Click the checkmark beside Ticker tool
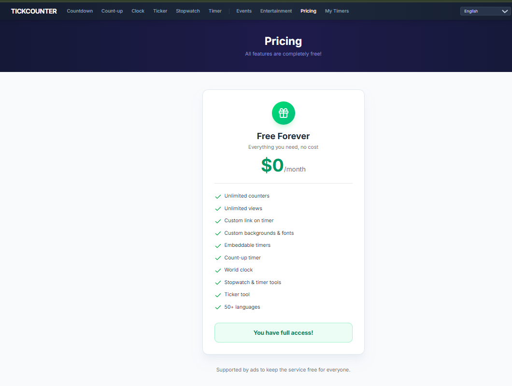The height and width of the screenshot is (386, 512). tap(218, 295)
